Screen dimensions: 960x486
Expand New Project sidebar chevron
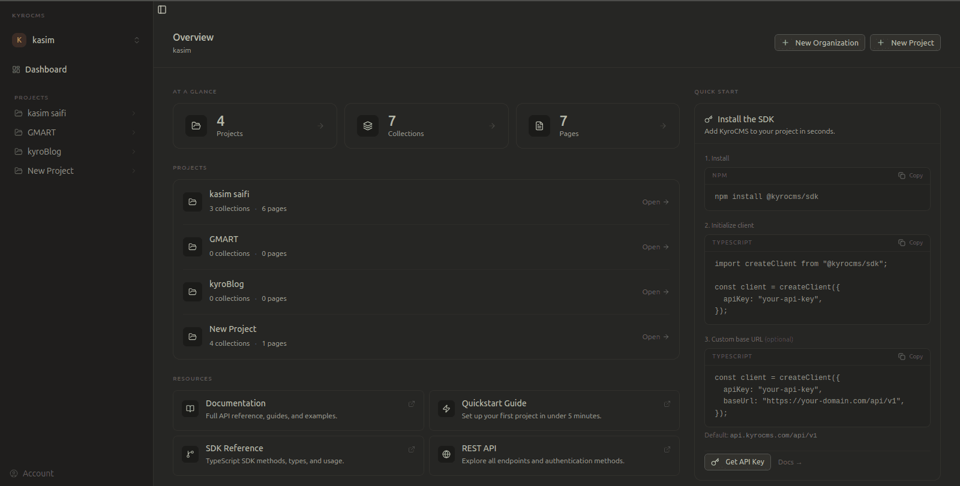tap(134, 171)
